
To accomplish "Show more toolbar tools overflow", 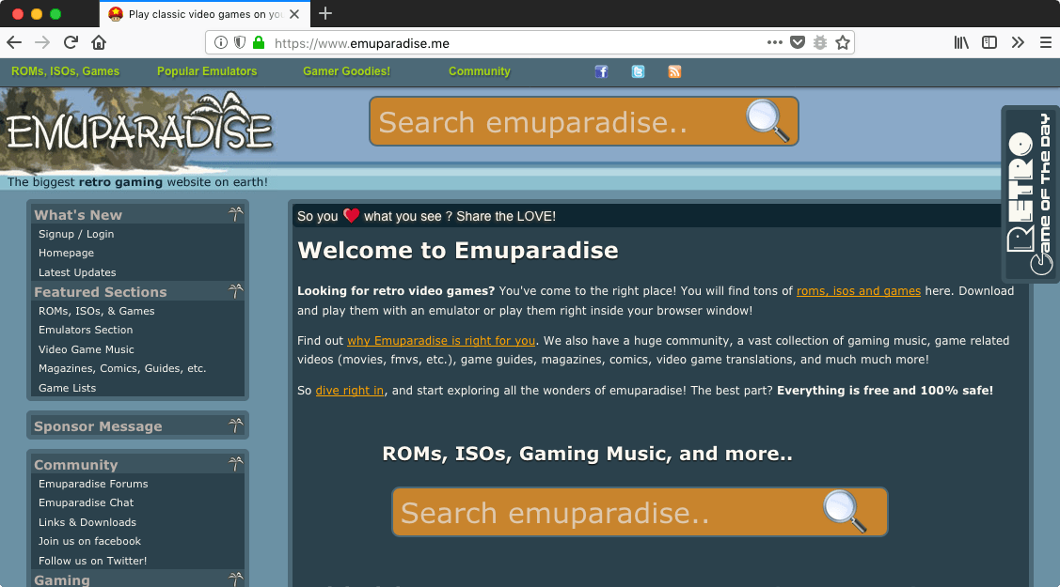I will tap(1018, 42).
